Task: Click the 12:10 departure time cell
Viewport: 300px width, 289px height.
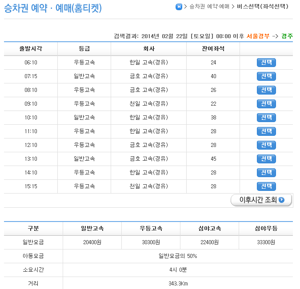Action: (31, 145)
